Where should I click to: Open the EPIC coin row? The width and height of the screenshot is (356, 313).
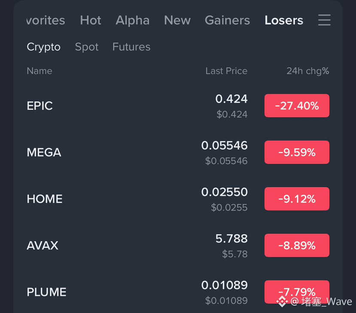pyautogui.click(x=178, y=106)
